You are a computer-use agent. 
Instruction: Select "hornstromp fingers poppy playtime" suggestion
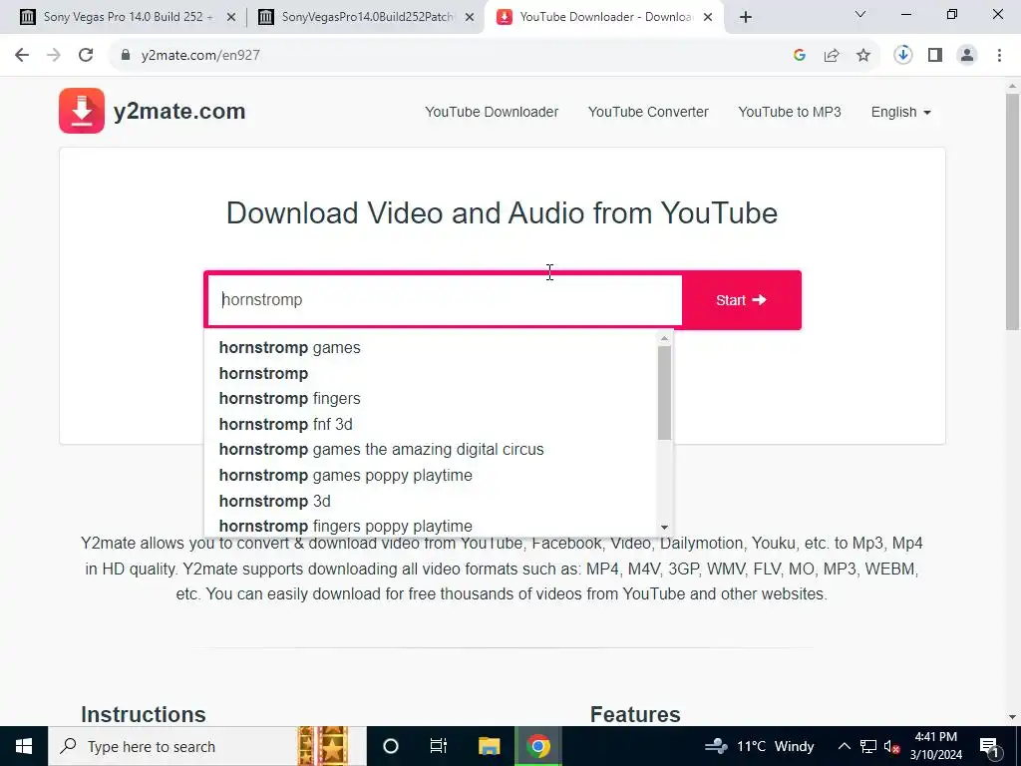coord(431,525)
